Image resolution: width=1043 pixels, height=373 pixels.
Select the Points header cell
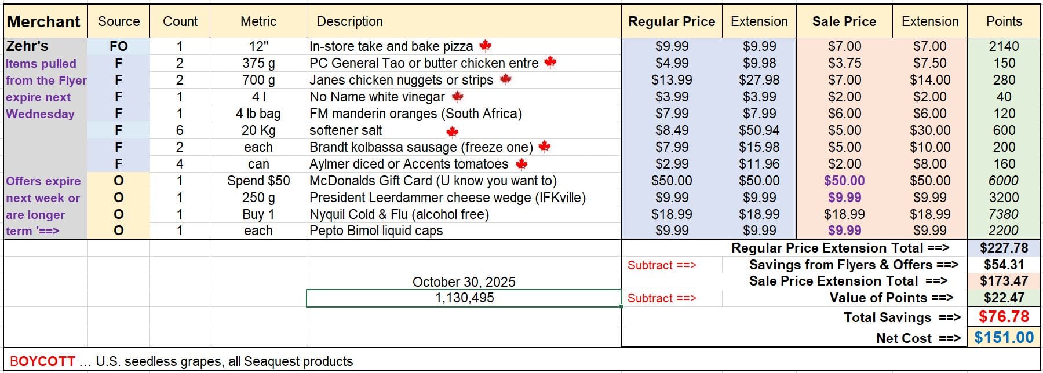tap(1004, 21)
